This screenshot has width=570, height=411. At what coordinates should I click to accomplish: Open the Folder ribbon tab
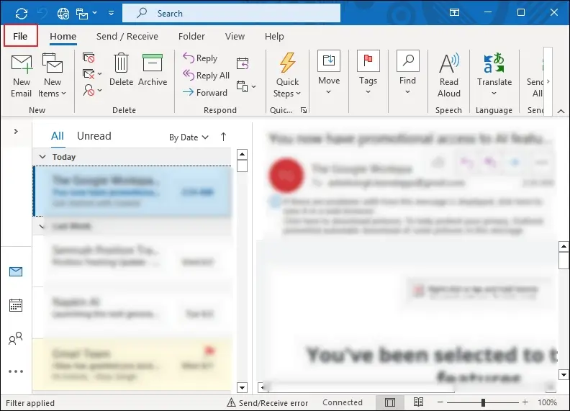point(191,37)
